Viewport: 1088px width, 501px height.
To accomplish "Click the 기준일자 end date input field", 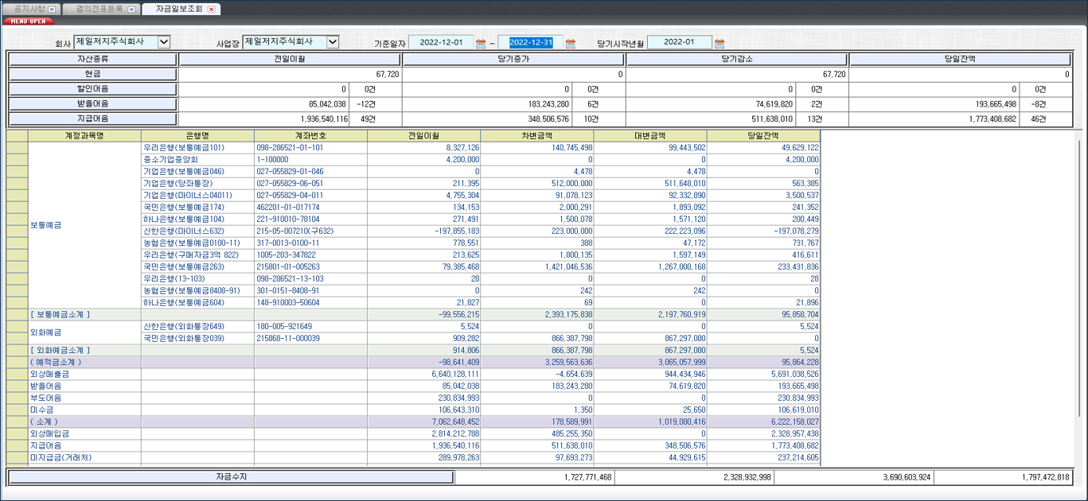I will point(531,41).
